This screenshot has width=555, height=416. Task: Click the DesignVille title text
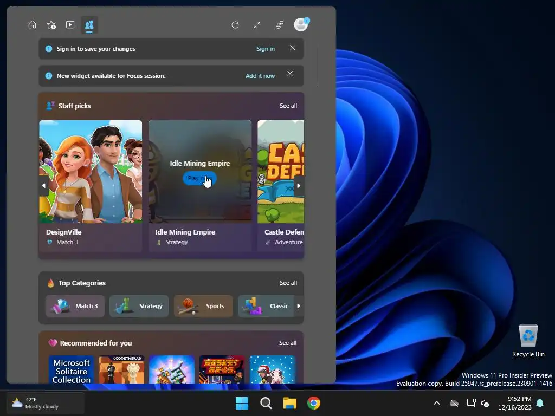64,232
